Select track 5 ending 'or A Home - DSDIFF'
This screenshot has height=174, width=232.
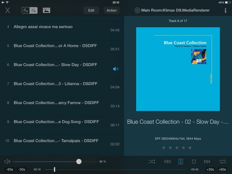click(x=62, y=50)
